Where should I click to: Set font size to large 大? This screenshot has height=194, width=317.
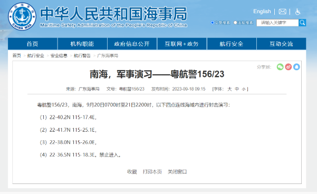(229, 89)
